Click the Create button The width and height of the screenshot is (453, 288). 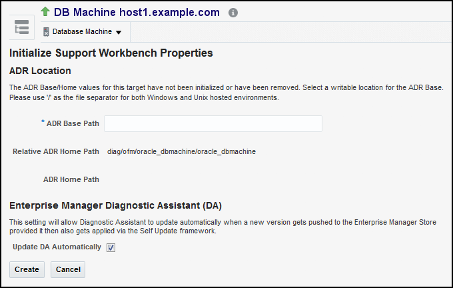pyautogui.click(x=27, y=269)
